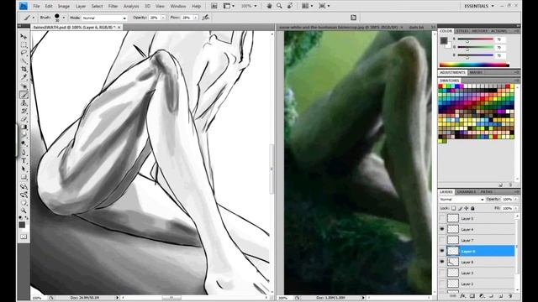Open the File menu
The image size is (538, 302).
(x=36, y=6)
